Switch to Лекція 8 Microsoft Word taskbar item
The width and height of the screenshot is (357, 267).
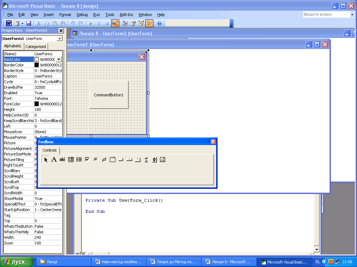tap(229, 262)
